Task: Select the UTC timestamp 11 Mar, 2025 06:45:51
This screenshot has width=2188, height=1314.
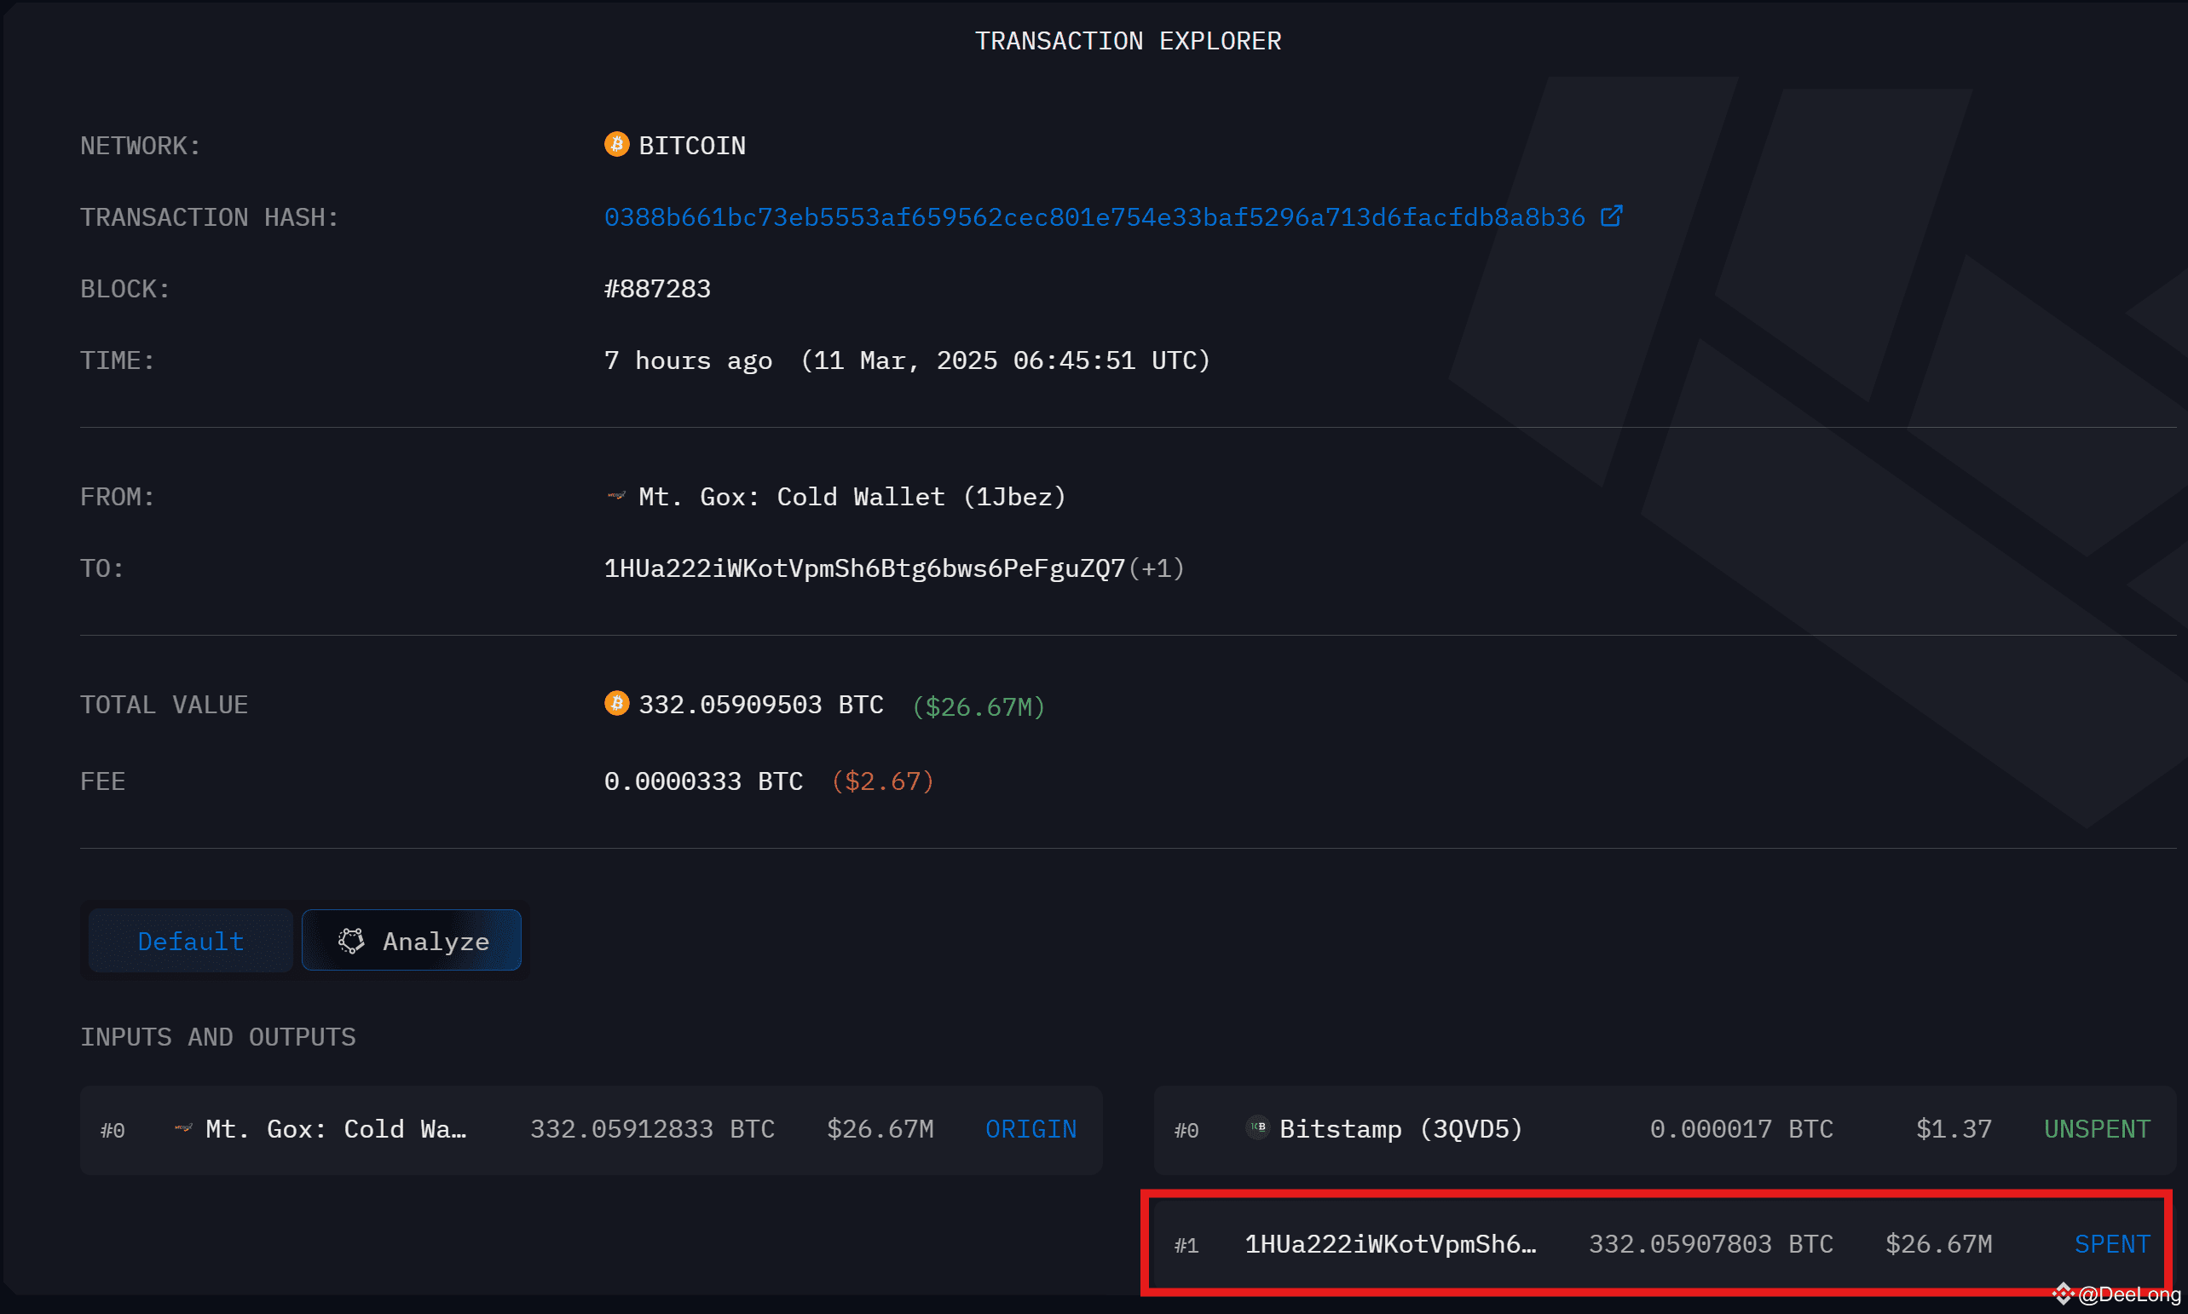Action: coord(1005,360)
